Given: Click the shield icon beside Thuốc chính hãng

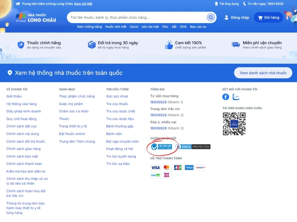Looking at the screenshot, I should 21,45.
